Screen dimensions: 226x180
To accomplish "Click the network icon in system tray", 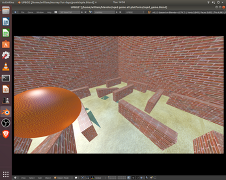I will (x=208, y=2).
